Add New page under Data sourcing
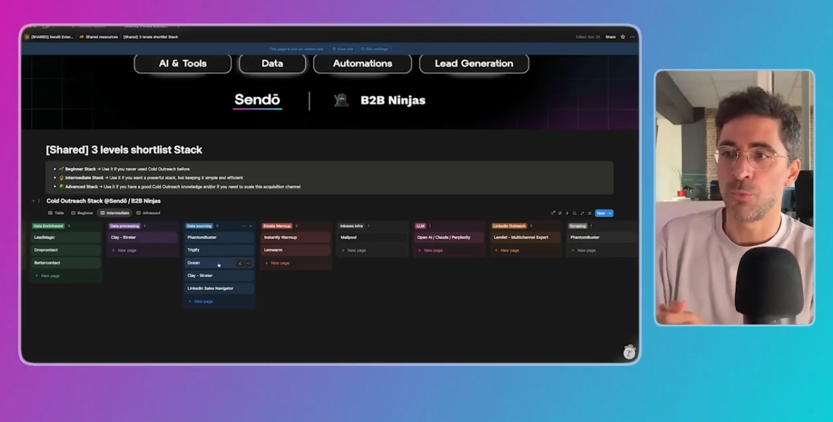This screenshot has height=422, width=833. pyautogui.click(x=219, y=302)
